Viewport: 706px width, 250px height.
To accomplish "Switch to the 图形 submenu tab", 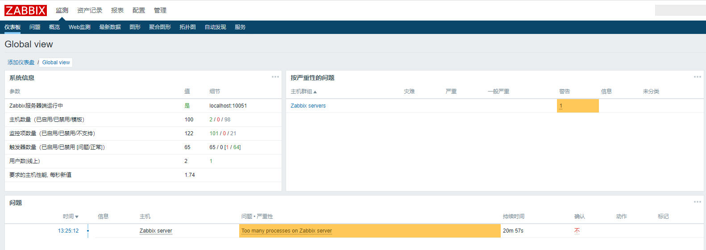I will point(135,27).
